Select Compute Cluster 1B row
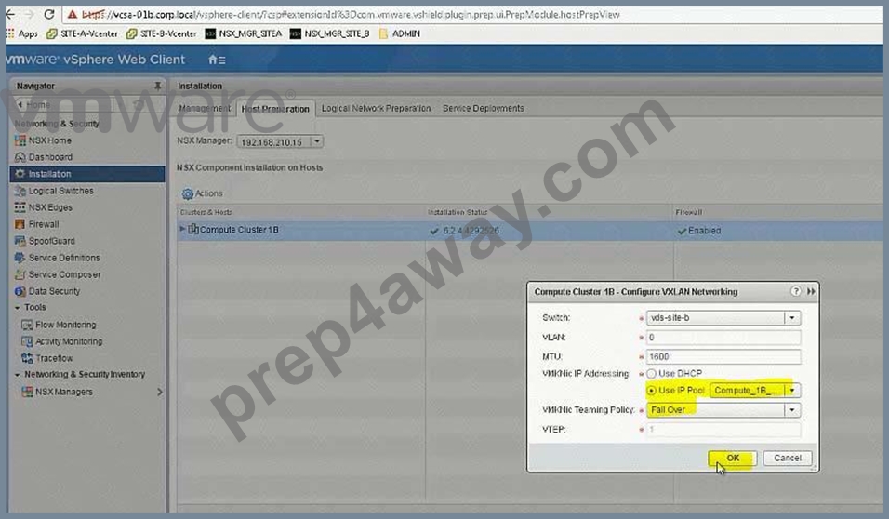Screen dimensions: 889x519 click(529, 231)
